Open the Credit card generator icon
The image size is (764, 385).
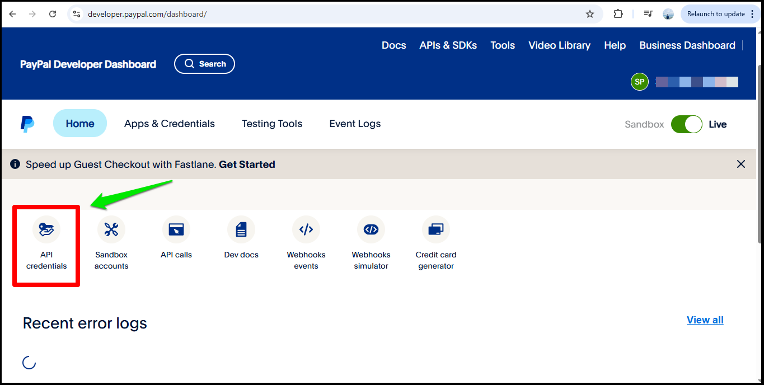click(x=436, y=229)
